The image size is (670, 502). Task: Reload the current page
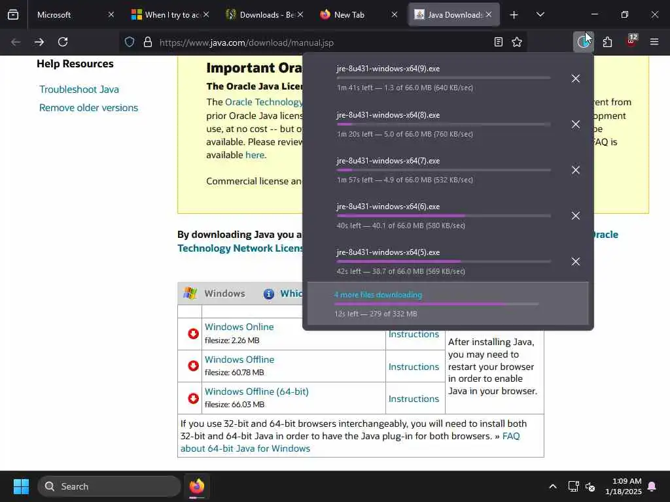click(63, 42)
